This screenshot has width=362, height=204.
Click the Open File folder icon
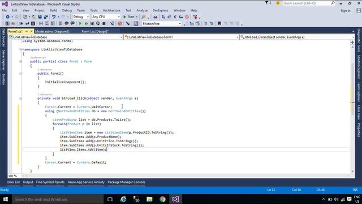tap(34, 17)
